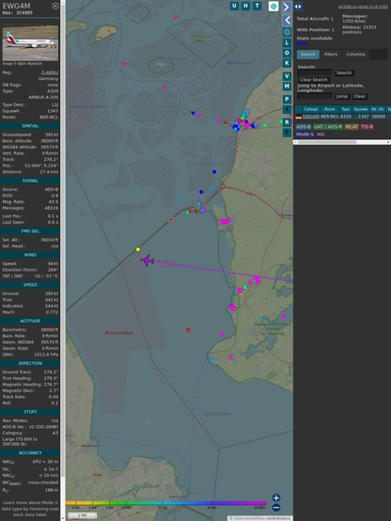391x521 pixels.
Task: Zoom in with the plus icon
Action: click(x=276, y=497)
